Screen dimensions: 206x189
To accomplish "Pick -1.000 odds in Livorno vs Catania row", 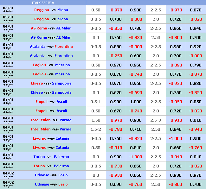I will pos(176,138).
